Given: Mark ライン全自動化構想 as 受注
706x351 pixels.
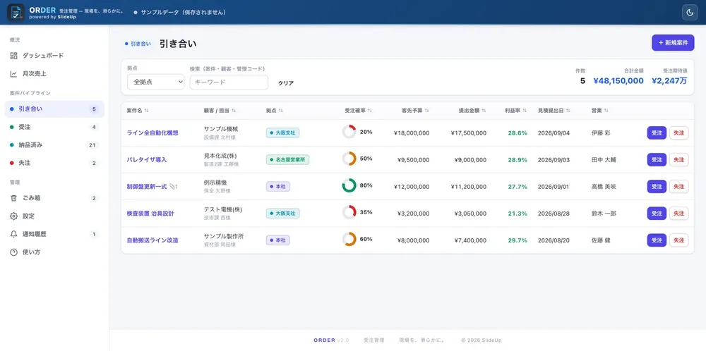Looking at the screenshot, I should (x=657, y=133).
